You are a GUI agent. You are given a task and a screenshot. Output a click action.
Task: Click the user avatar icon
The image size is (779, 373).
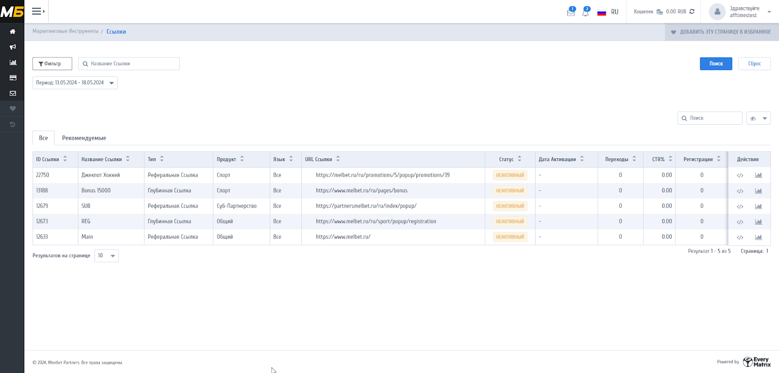(x=717, y=12)
